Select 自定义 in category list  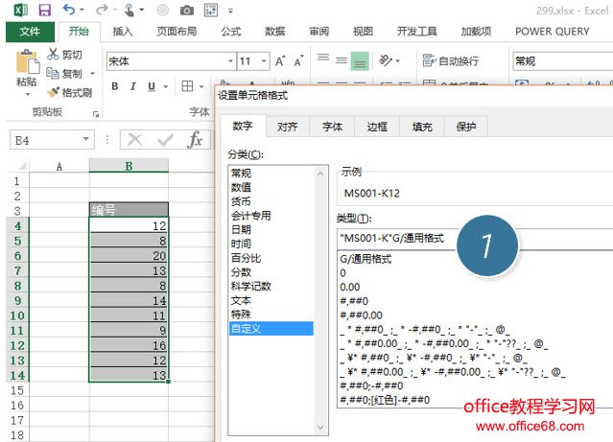coord(271,328)
